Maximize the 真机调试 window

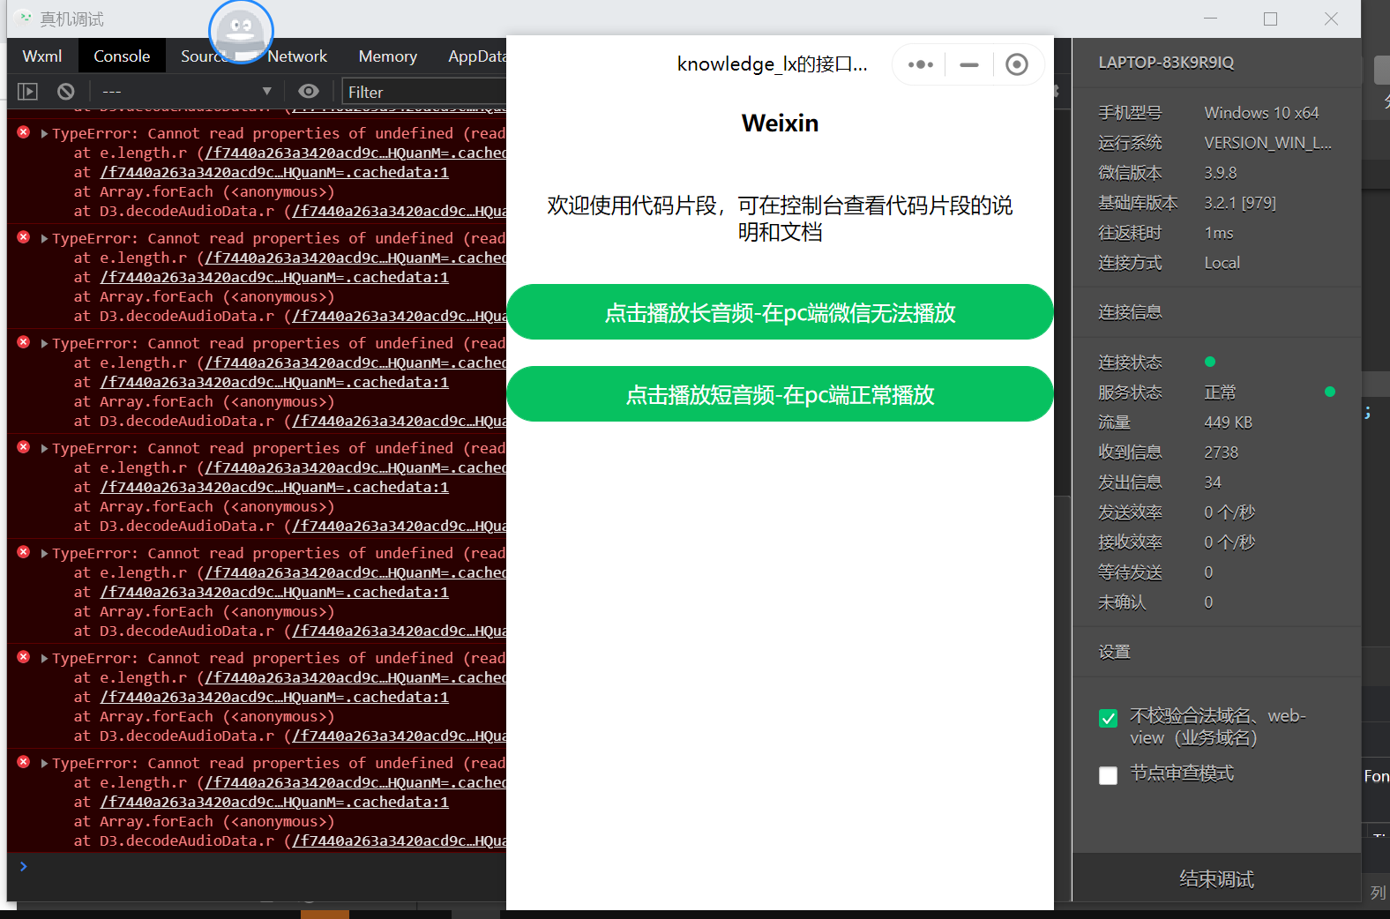[1270, 19]
